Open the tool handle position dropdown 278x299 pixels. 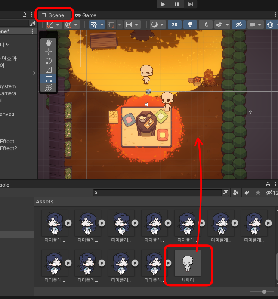(58, 25)
